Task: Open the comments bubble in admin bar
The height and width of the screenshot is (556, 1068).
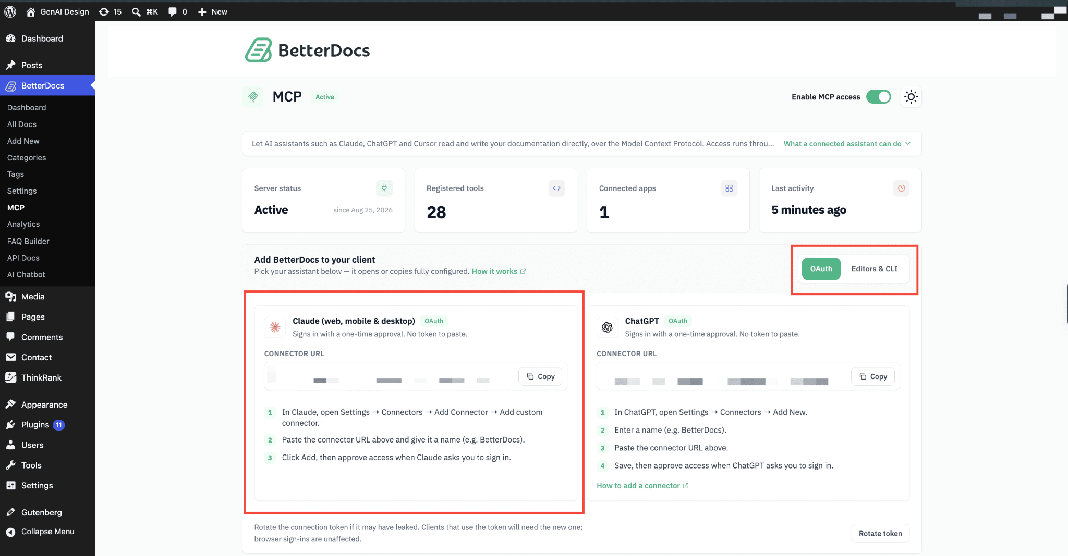Action: 177,11
